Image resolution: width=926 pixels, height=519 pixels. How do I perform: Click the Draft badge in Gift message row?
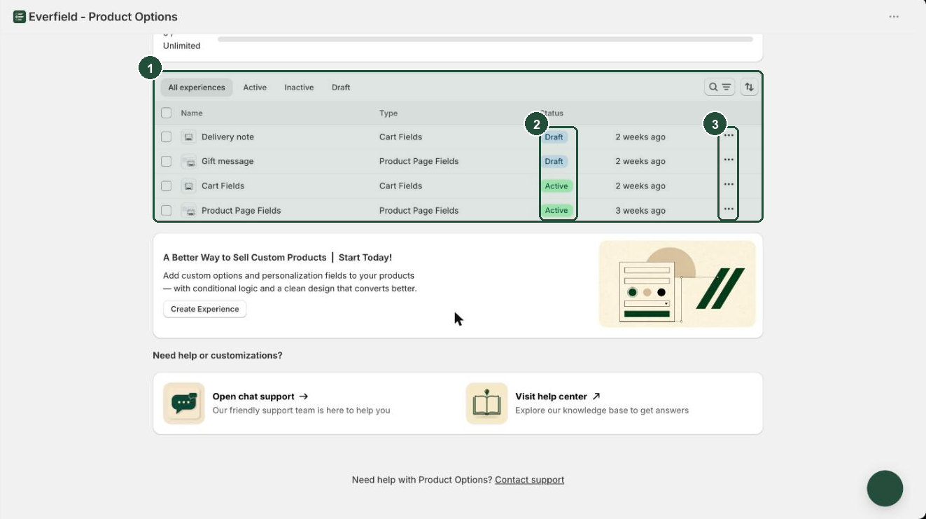pyautogui.click(x=554, y=162)
